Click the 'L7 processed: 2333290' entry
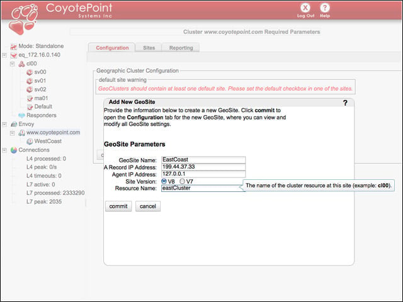Screen dimensions: 403x302 [x=55, y=193]
